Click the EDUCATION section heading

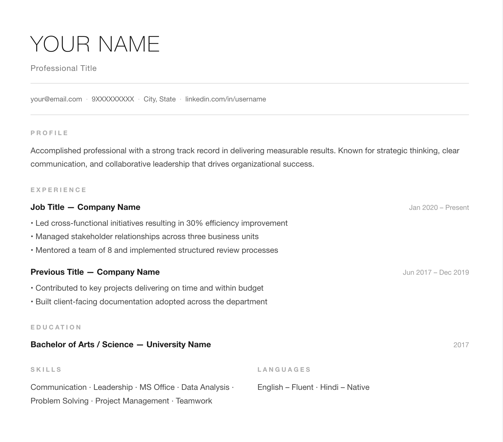pyautogui.click(x=56, y=327)
